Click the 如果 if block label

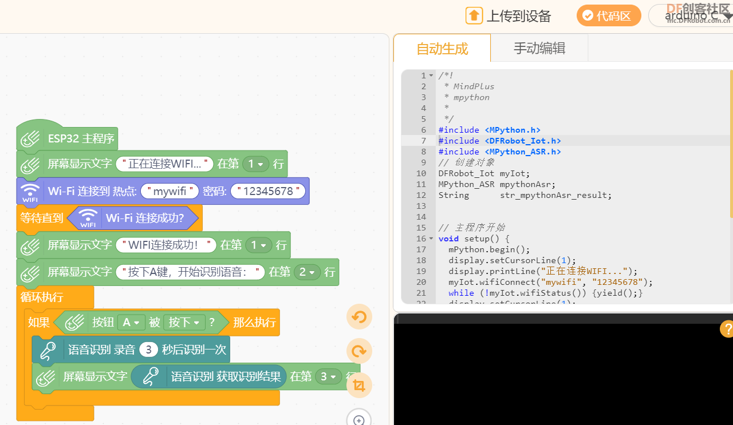tap(39, 322)
